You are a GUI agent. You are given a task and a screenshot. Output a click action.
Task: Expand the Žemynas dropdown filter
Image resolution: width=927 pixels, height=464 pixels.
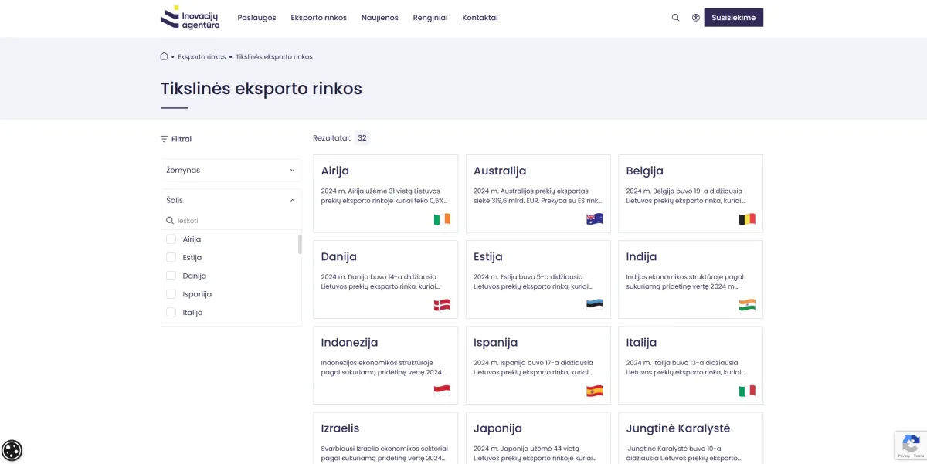pyautogui.click(x=231, y=171)
